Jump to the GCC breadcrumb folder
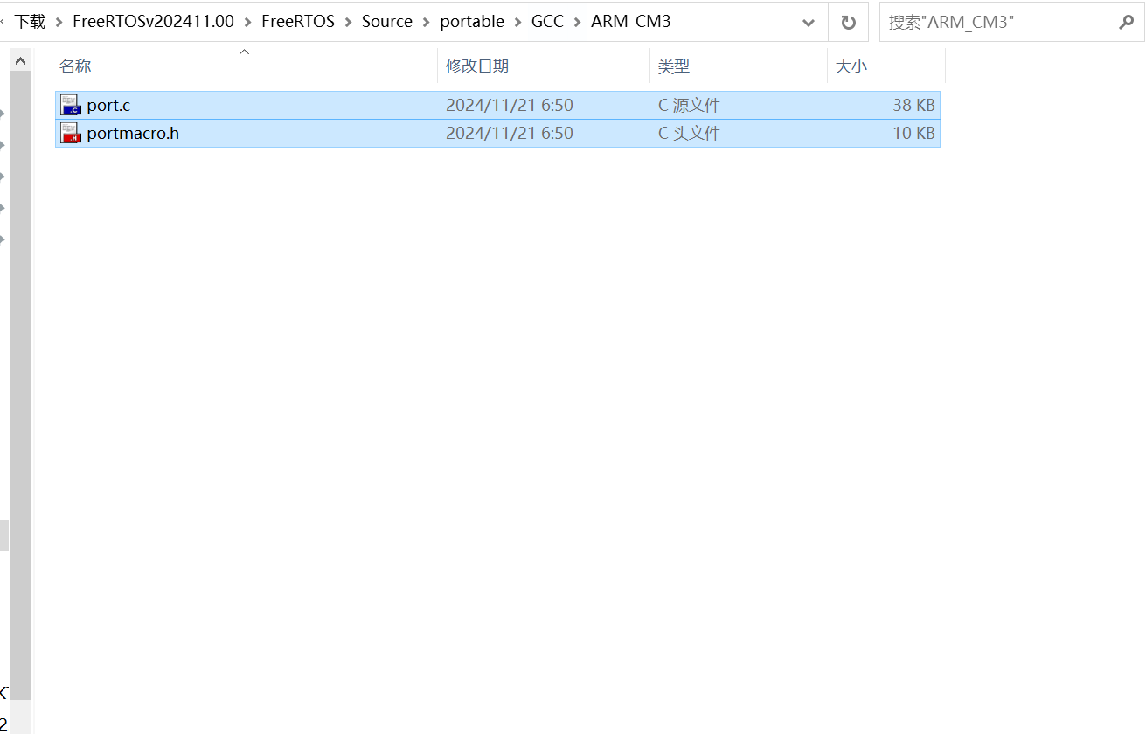 point(548,22)
